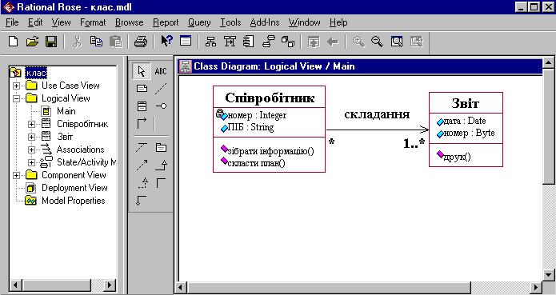Viewport: 556px width, 295px height.
Task: Click the складання association label
Action: 377,114
